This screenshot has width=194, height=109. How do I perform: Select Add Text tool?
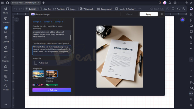pos(46,9)
